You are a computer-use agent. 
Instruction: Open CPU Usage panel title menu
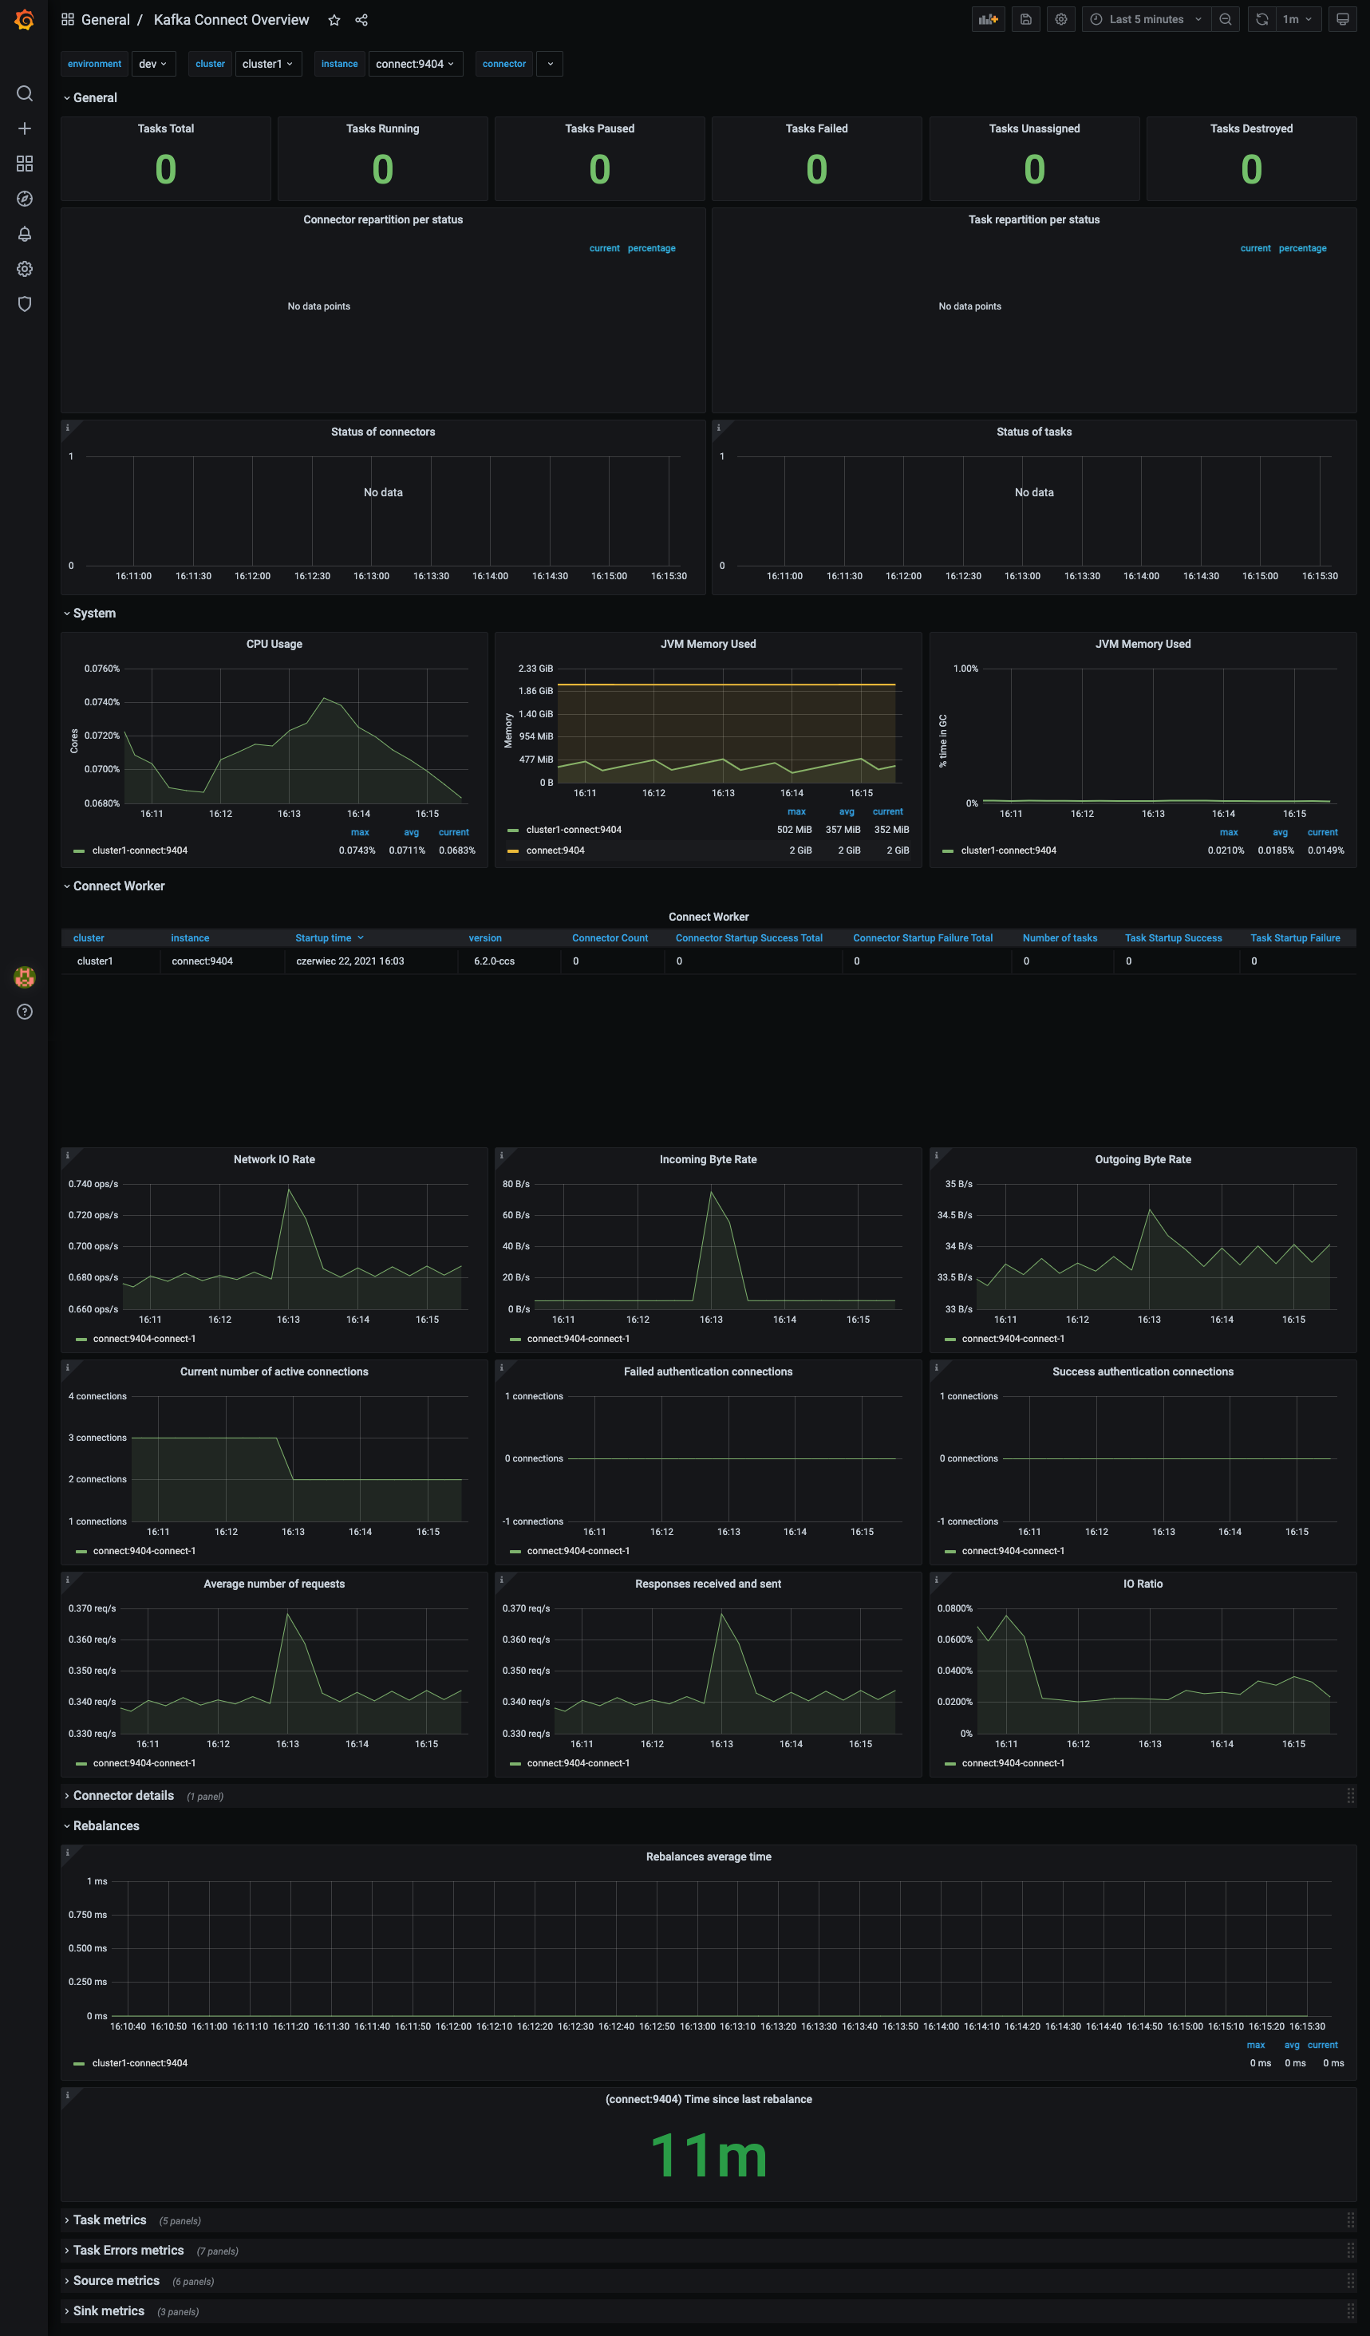coord(274,645)
